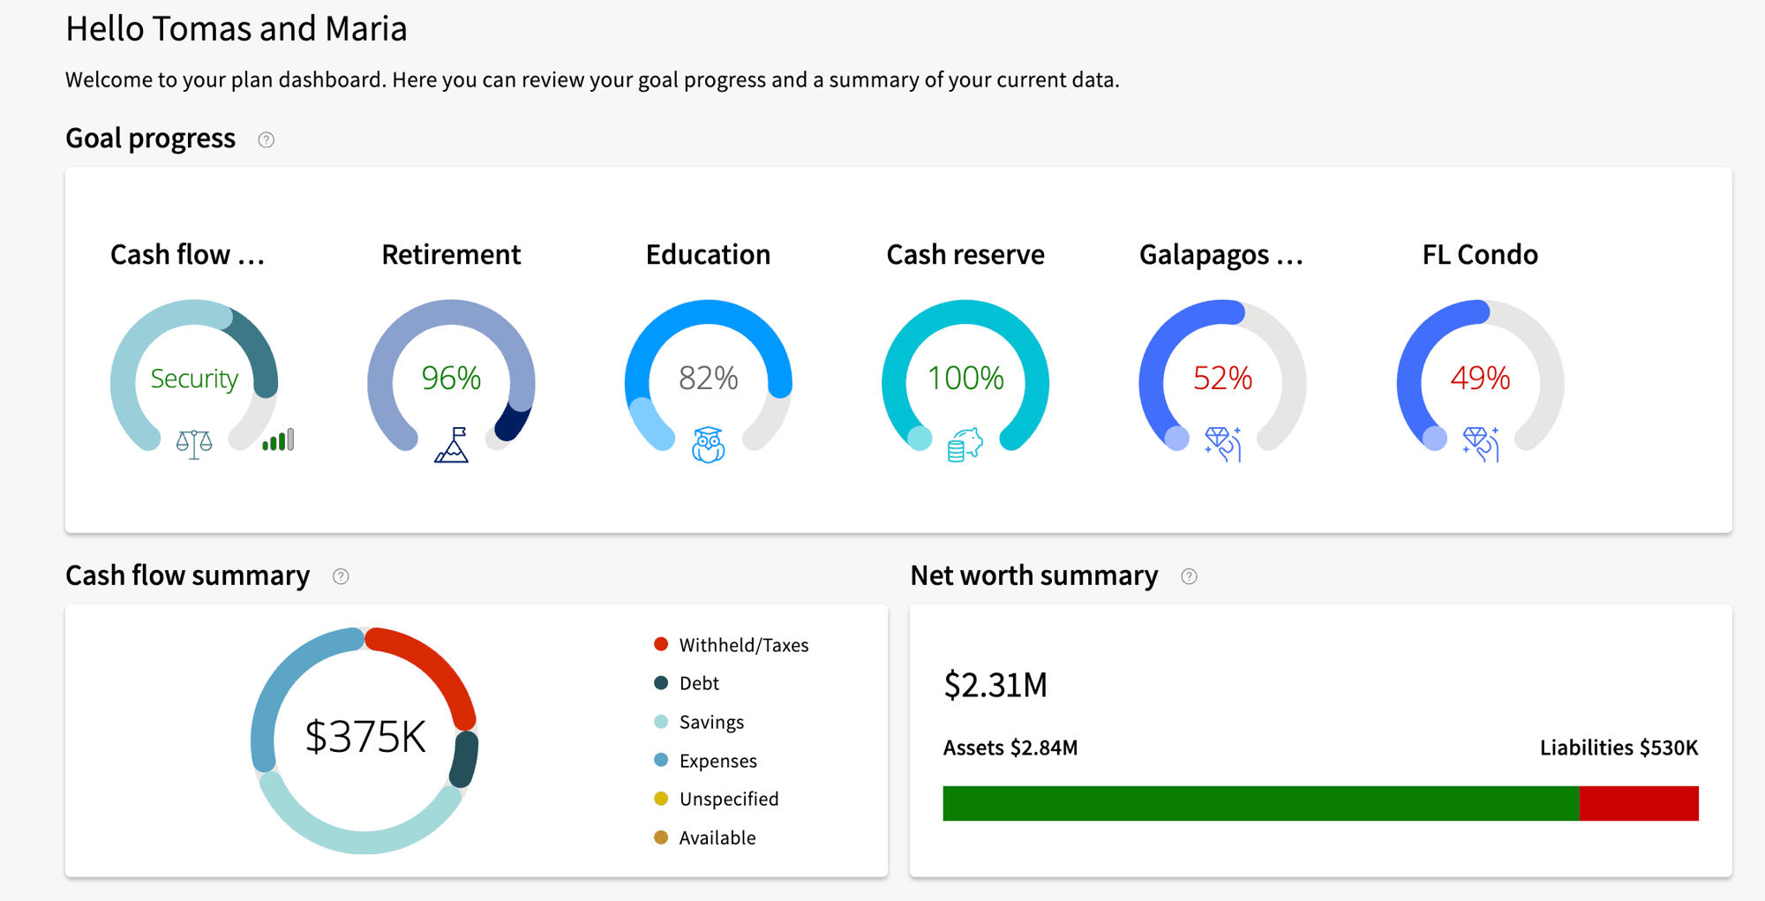Click the diamond icon under Galapagos goal
This screenshot has height=901, width=1765.
click(x=1222, y=443)
